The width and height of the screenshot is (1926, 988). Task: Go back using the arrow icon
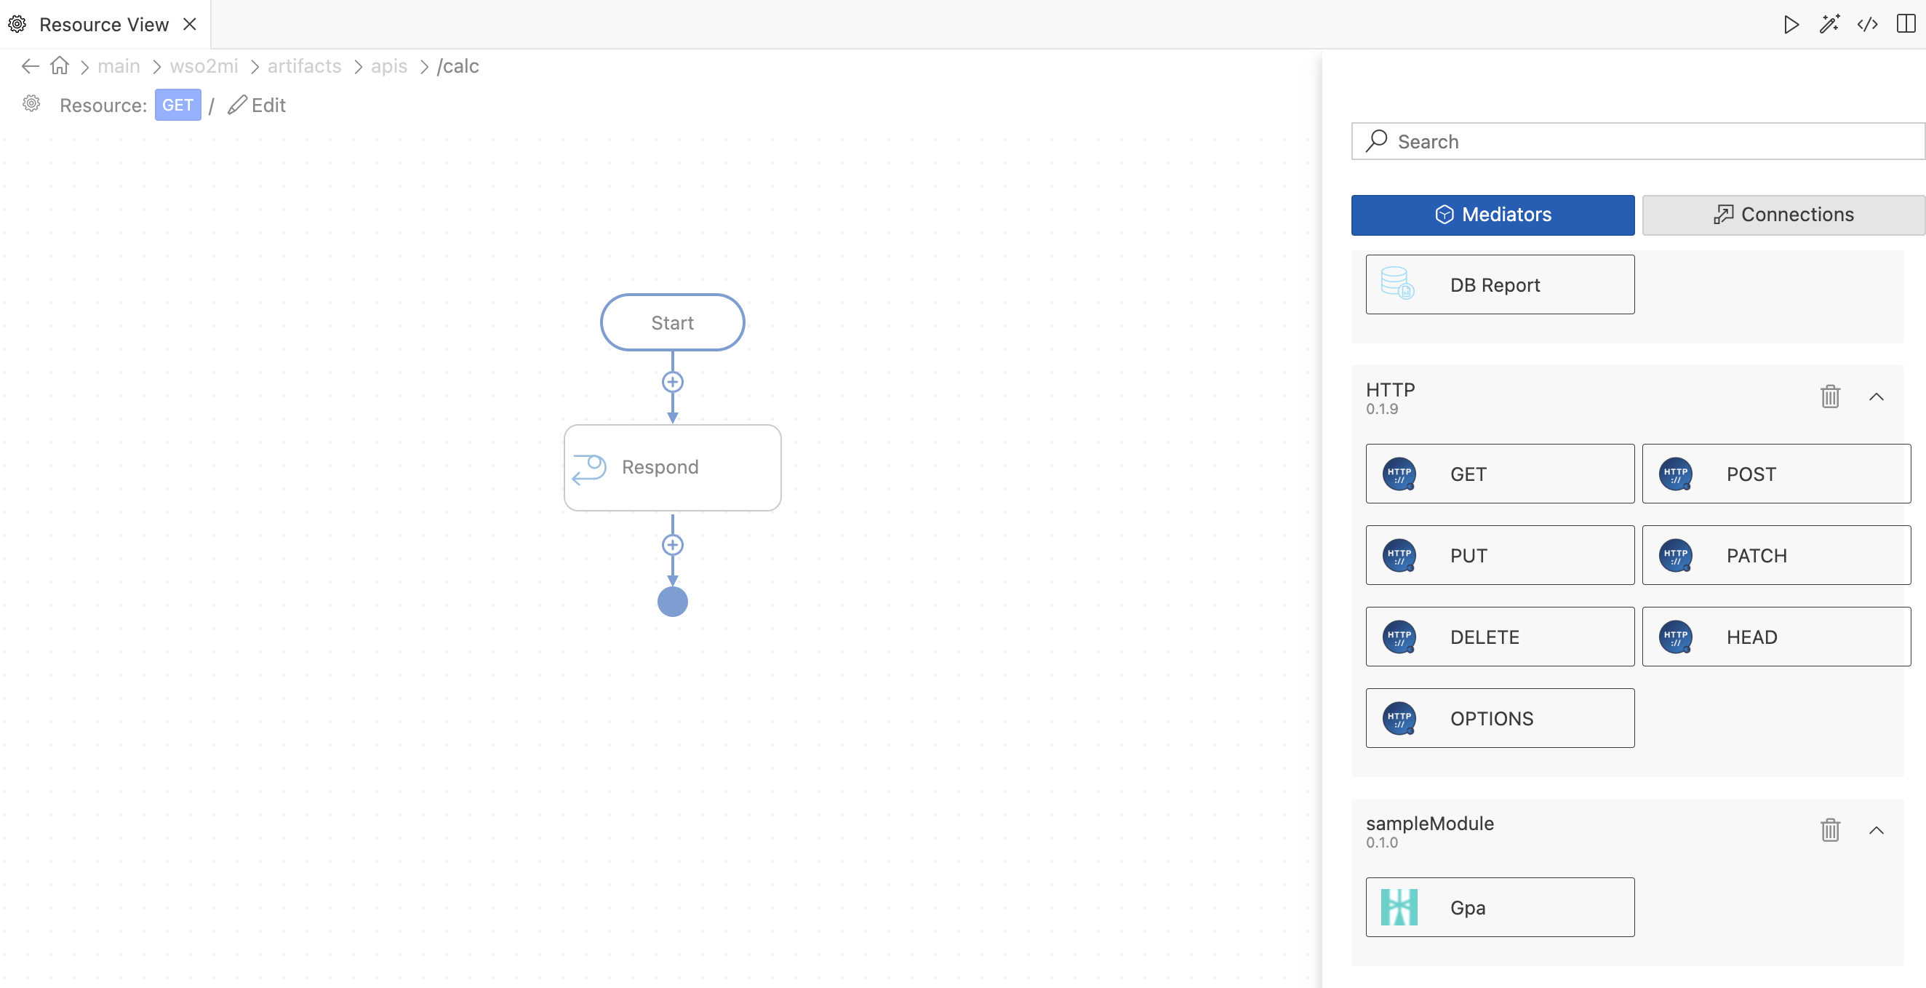[x=29, y=65]
